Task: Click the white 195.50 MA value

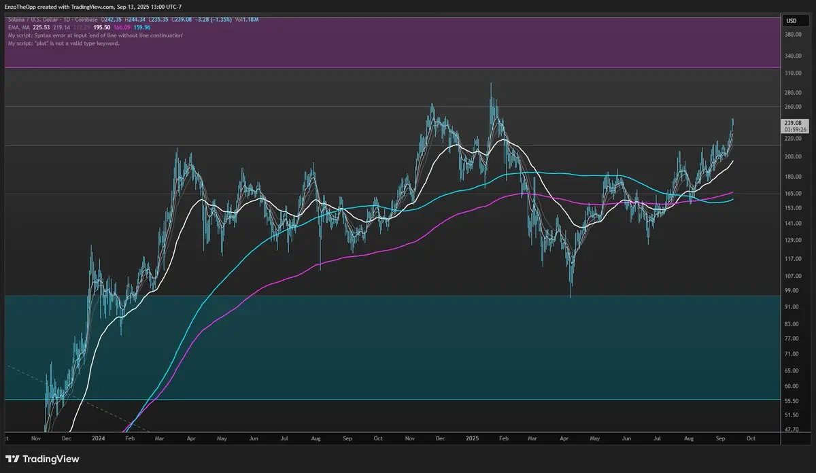Action: click(102, 27)
